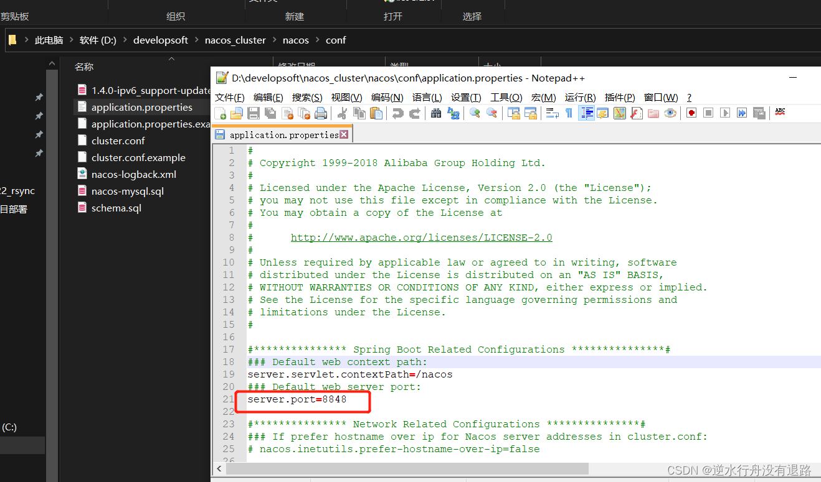
Task: Create a new file in Notepad++
Action: (221, 113)
